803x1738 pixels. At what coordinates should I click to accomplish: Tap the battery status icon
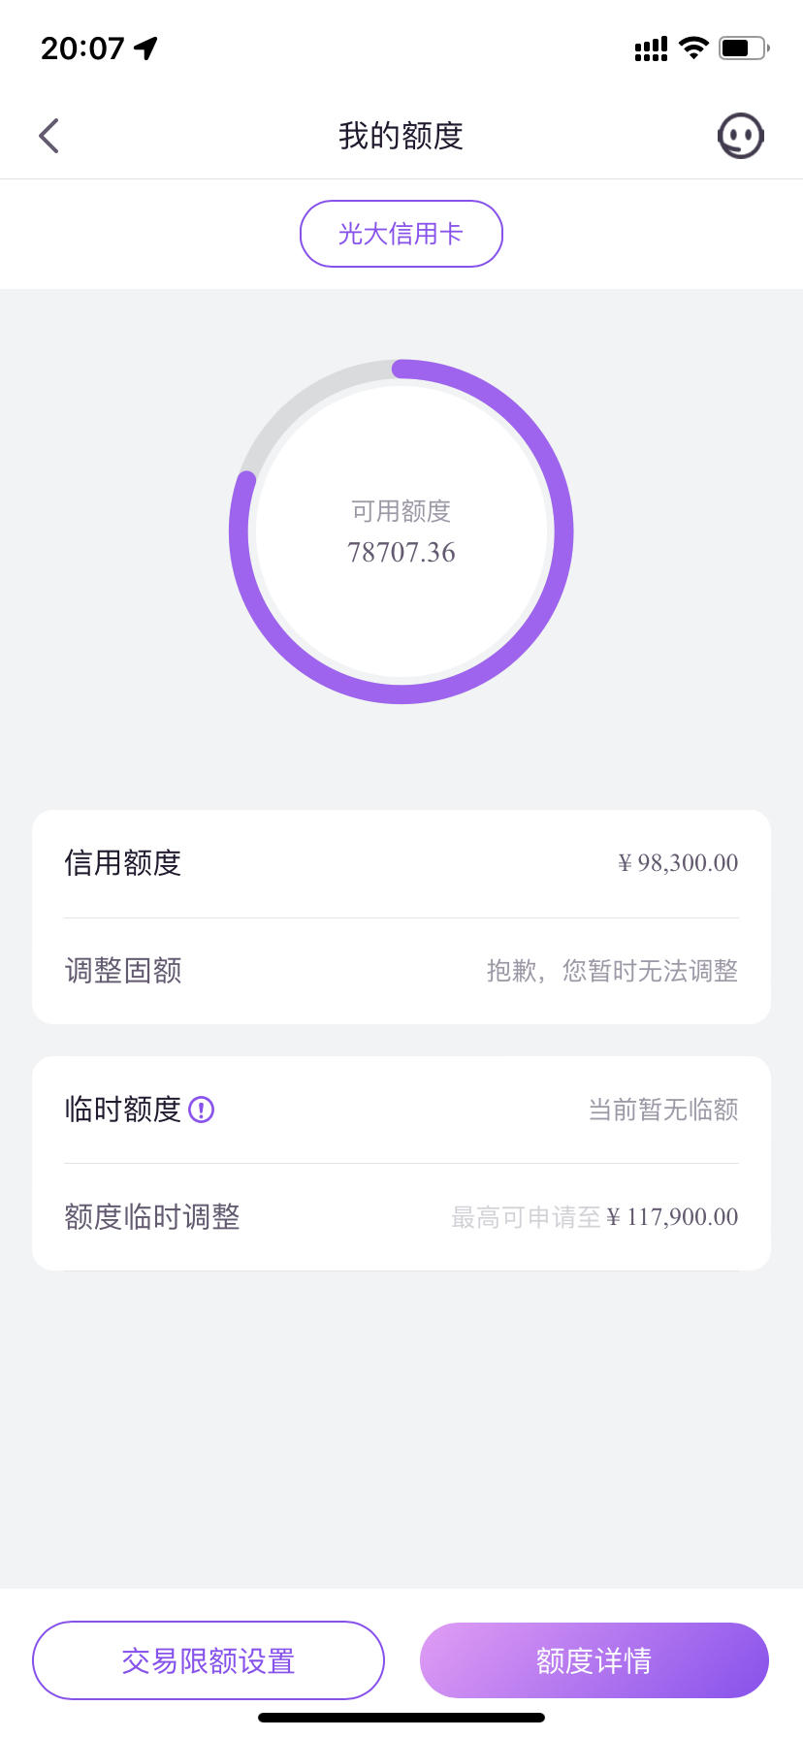(744, 48)
